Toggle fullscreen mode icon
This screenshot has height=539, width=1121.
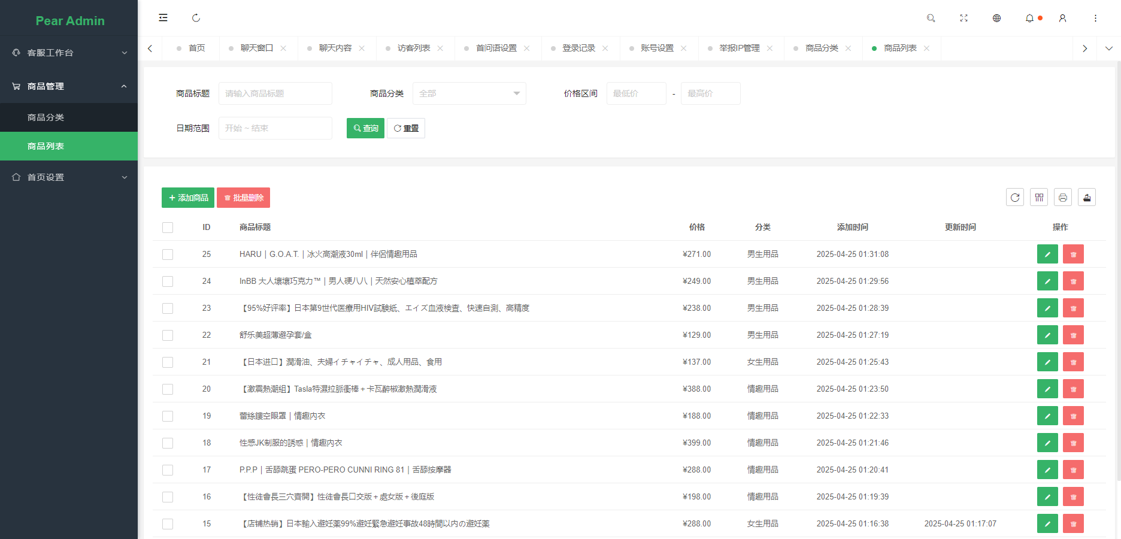(x=964, y=18)
